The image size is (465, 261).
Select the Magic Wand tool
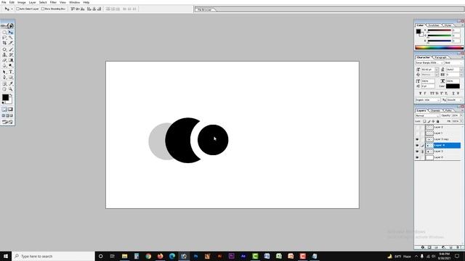[x=11, y=37]
